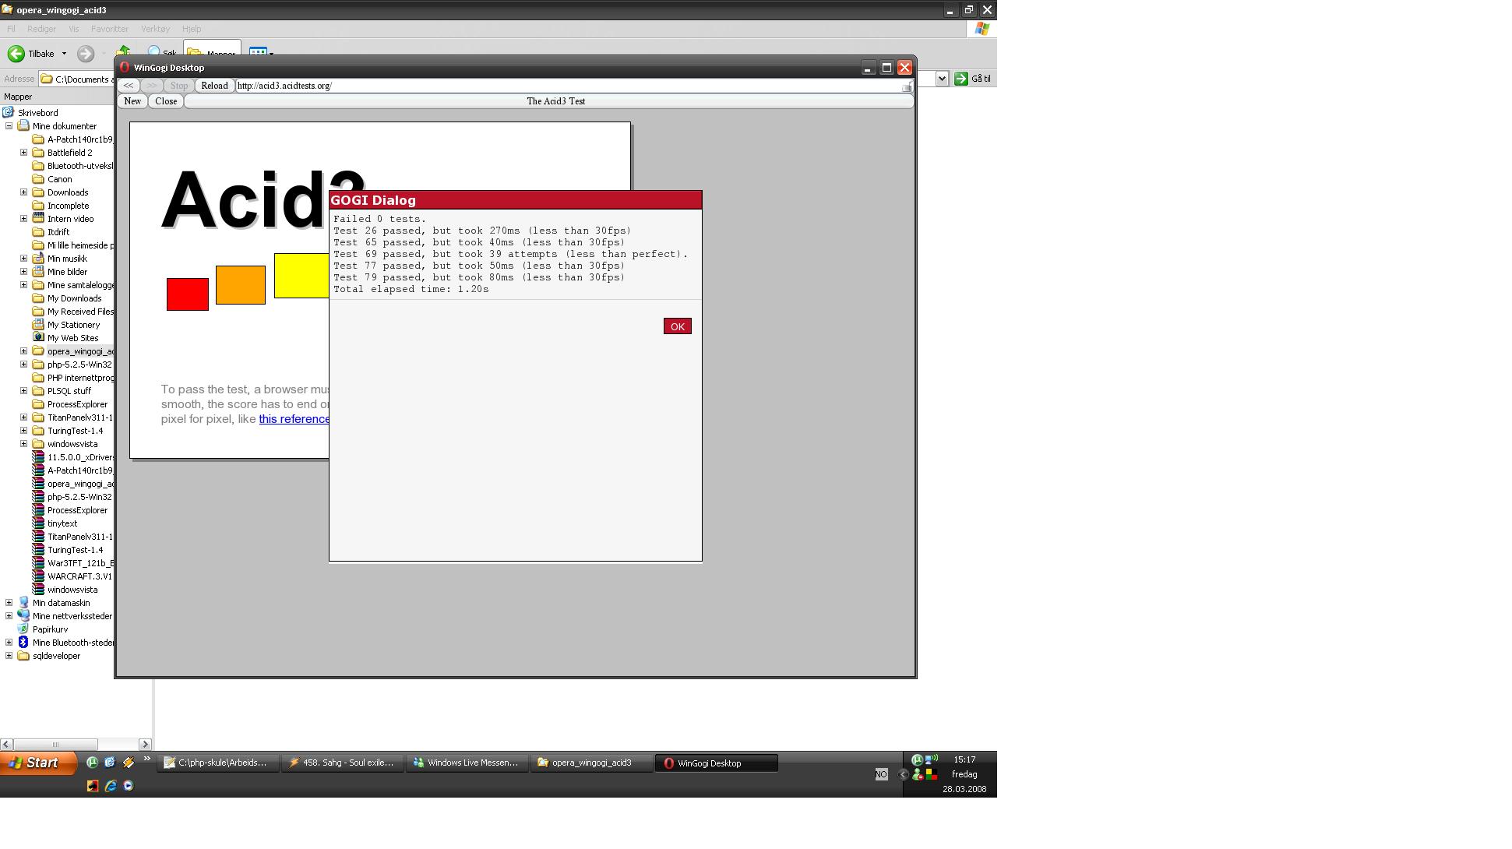The height and width of the screenshot is (849, 1512).
Task: Click the grey forward arrow in Explorer
Action: [x=86, y=54]
